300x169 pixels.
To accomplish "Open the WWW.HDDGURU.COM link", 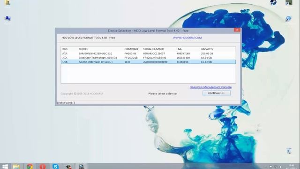I will click(187, 38).
